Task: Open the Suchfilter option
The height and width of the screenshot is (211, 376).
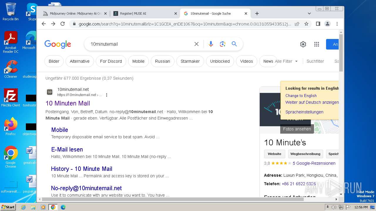Action: (315, 61)
